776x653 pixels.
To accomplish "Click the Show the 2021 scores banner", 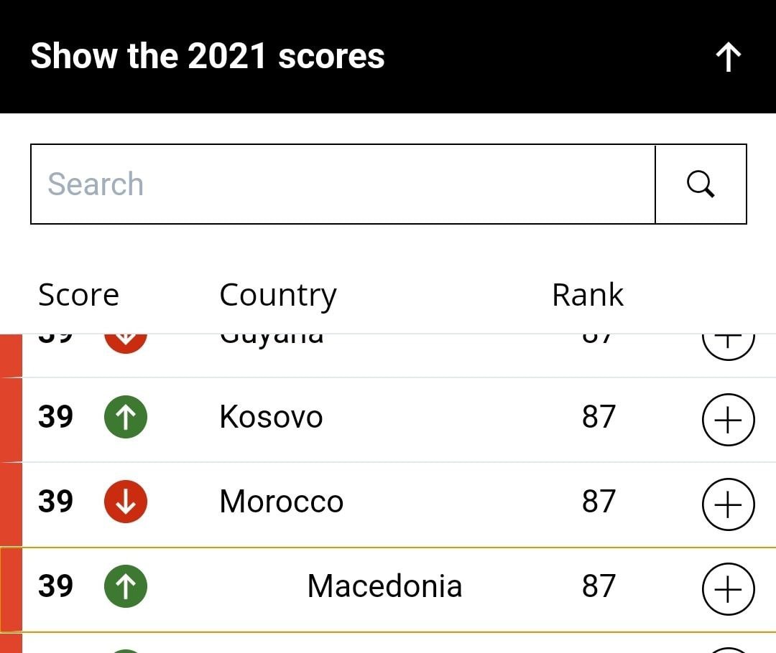I will 388,57.
